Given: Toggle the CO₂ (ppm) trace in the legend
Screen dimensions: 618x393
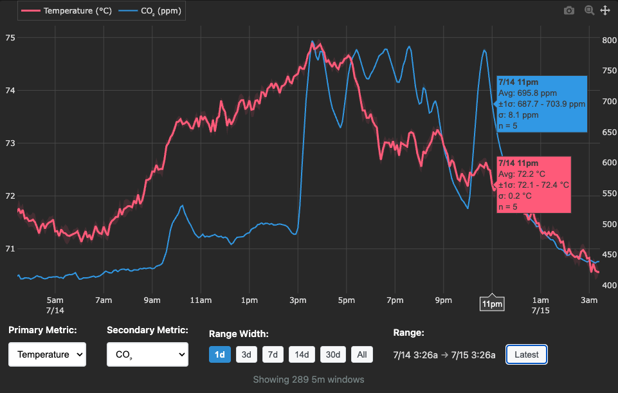Looking at the screenshot, I should (155, 10).
